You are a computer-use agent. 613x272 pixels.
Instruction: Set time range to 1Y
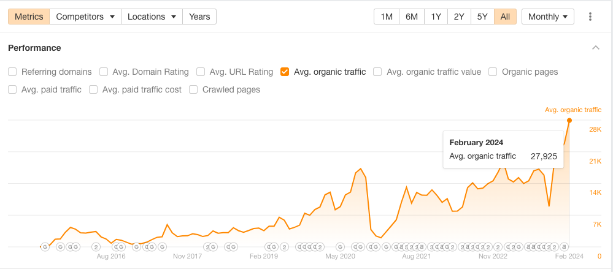click(x=436, y=17)
